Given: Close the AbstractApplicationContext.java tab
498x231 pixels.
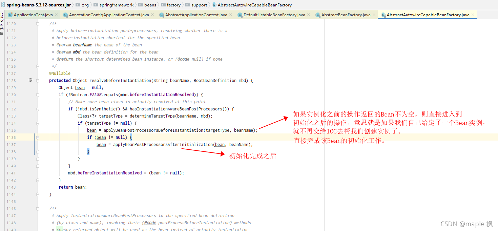Looking at the screenshot, I should (x=231, y=15).
